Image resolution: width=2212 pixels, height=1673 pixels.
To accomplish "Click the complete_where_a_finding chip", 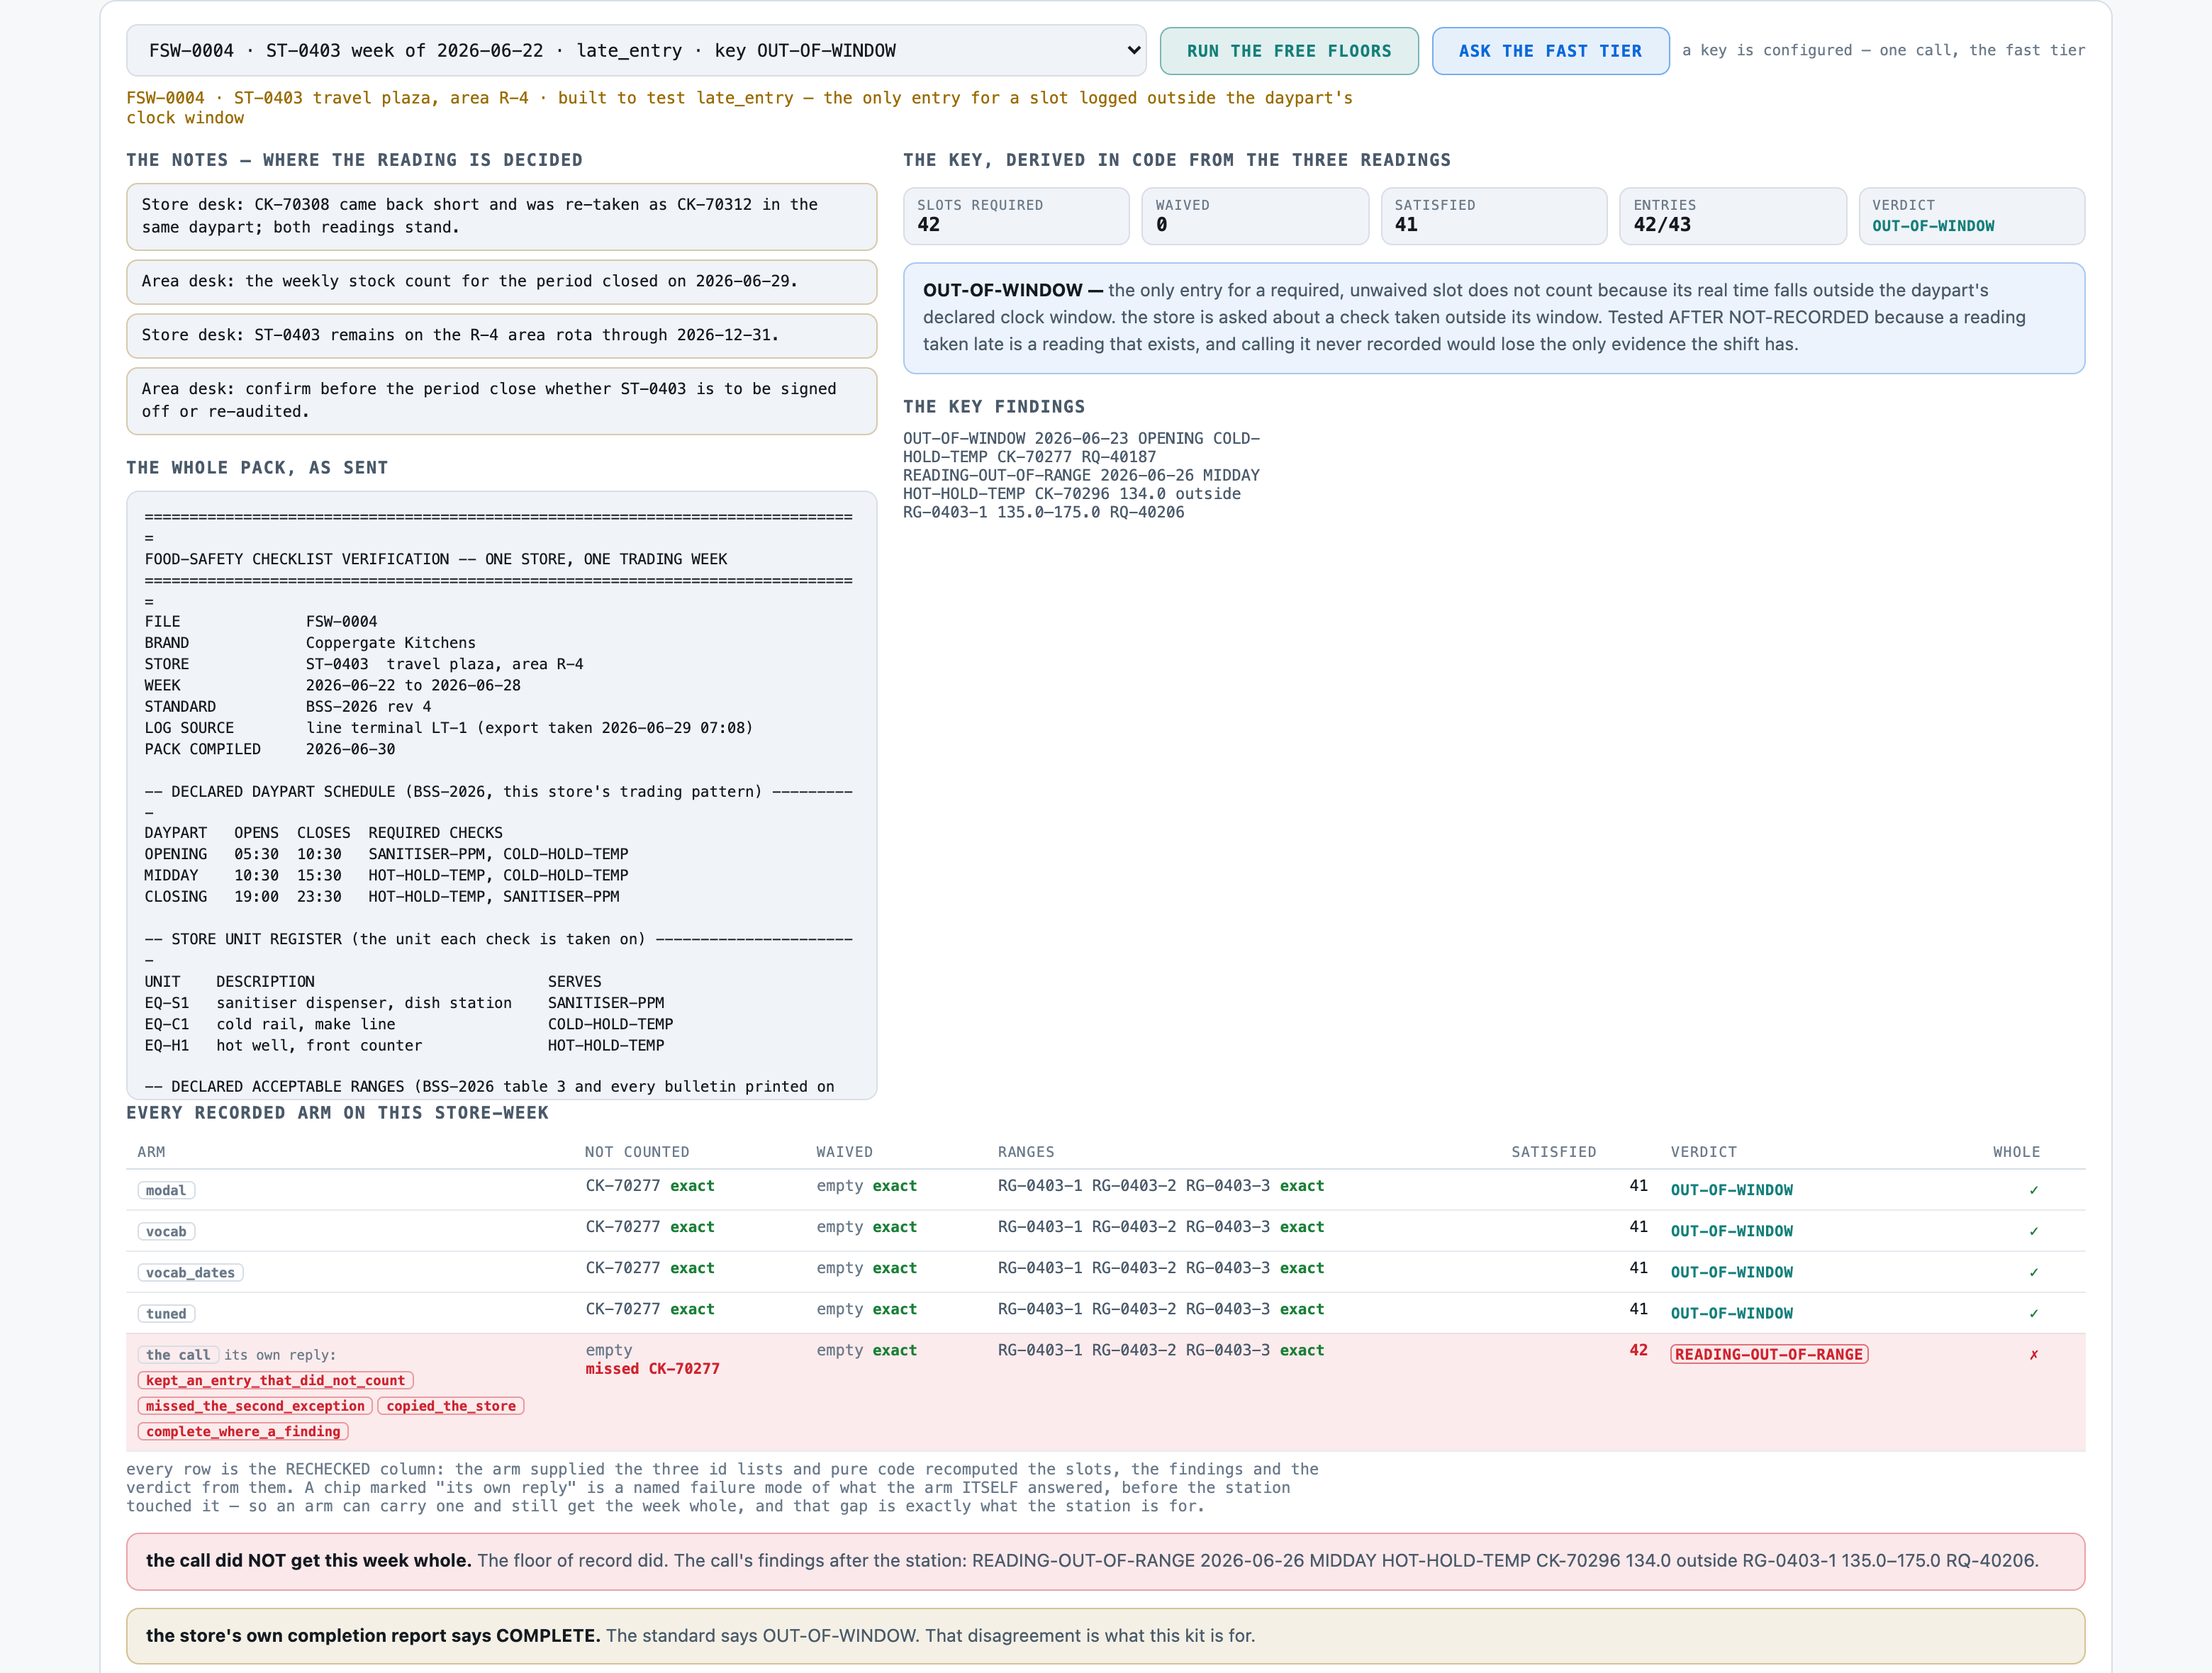I will click(x=243, y=1431).
